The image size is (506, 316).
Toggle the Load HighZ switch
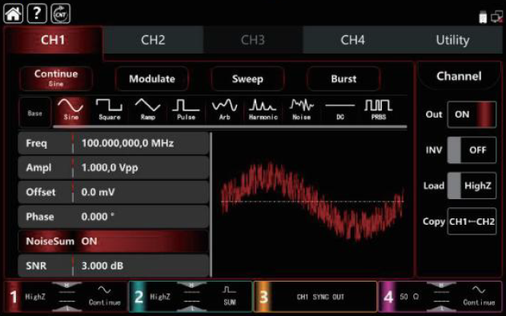pos(472,186)
